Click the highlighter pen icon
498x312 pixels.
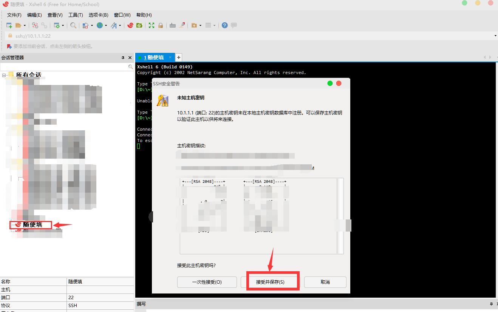(x=182, y=25)
